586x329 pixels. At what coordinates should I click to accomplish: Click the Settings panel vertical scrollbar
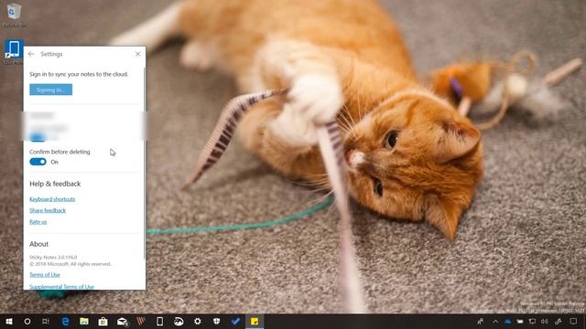point(145,163)
